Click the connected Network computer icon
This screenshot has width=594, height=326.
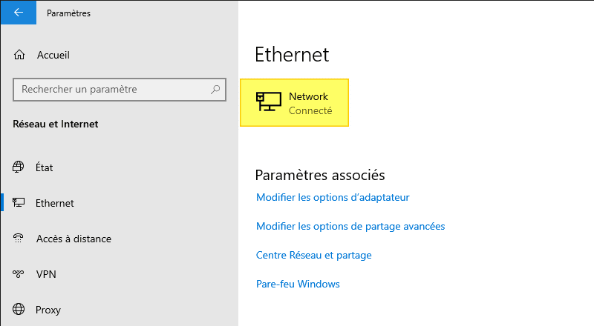pyautogui.click(x=269, y=103)
